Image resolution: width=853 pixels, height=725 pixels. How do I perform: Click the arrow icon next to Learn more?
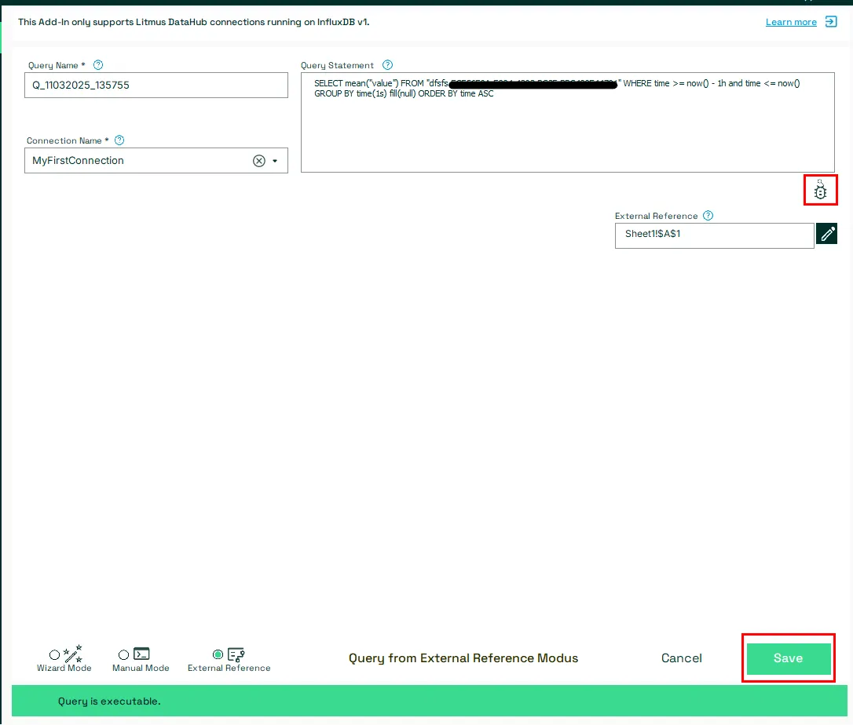831,22
